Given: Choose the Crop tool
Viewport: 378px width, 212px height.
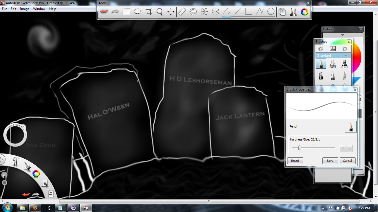Looking at the screenshot, I should [x=149, y=12].
